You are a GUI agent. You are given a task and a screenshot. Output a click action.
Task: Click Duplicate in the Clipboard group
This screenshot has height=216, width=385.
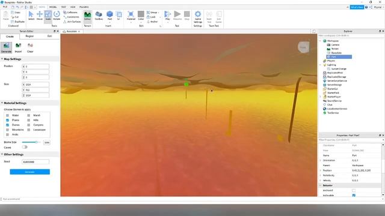[18, 22]
